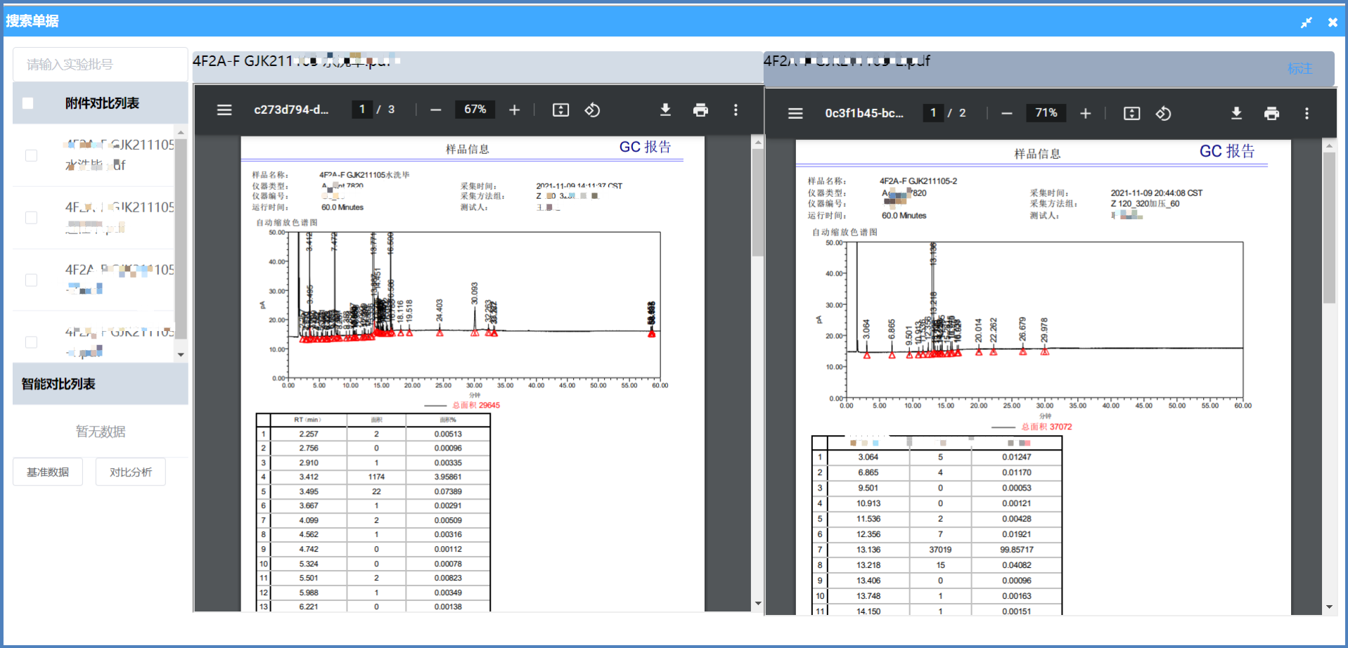The height and width of the screenshot is (648, 1348).
Task: Tick the second attachment item checkbox
Action: click(x=31, y=218)
